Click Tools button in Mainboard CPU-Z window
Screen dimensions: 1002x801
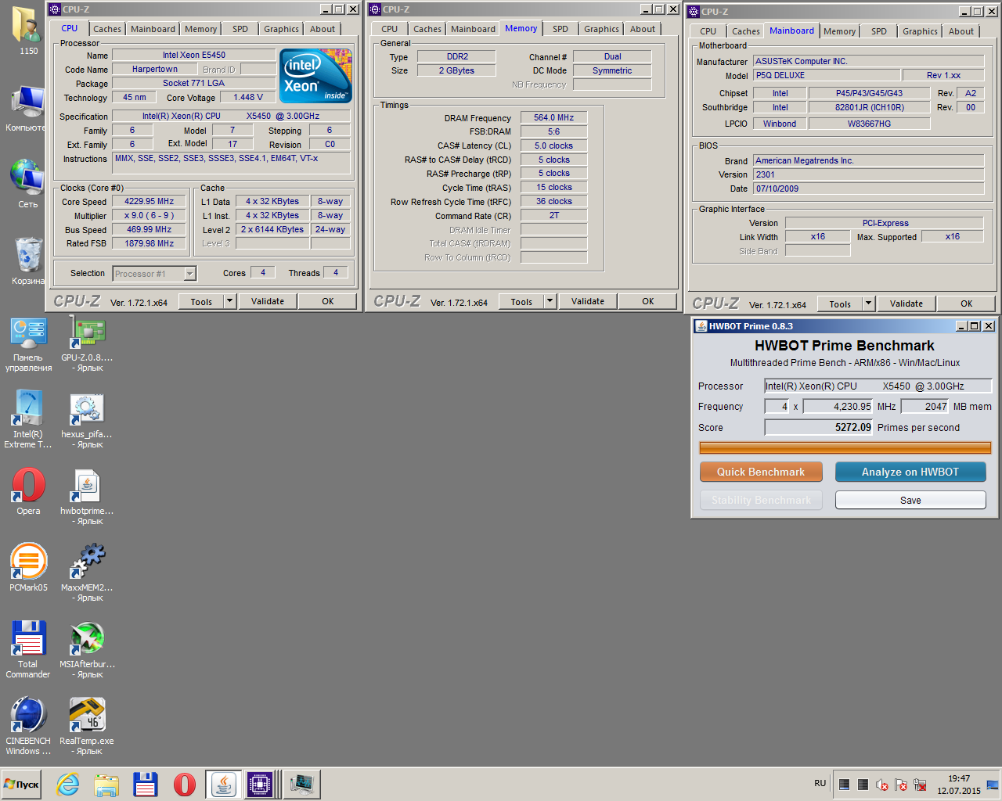(840, 304)
